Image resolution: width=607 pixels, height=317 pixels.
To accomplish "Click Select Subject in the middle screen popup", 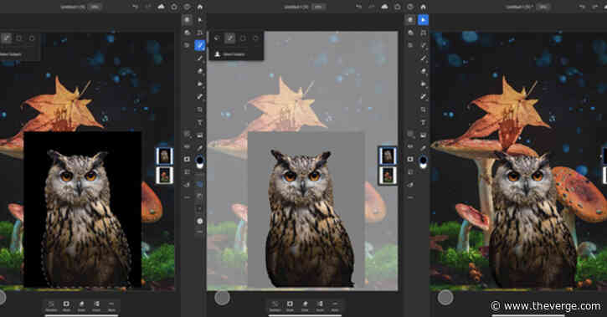I will click(x=230, y=54).
